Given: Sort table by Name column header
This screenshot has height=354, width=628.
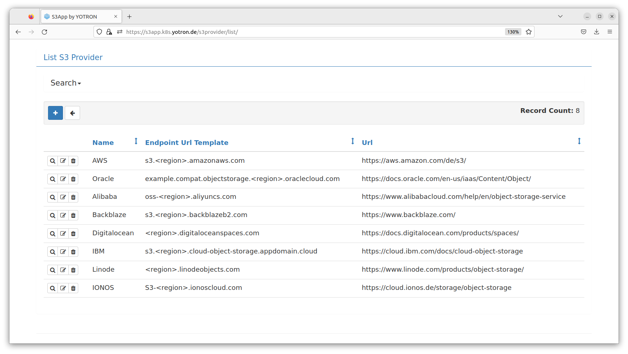Looking at the screenshot, I should (103, 143).
